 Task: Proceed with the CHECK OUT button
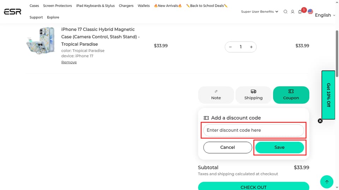point(254,186)
